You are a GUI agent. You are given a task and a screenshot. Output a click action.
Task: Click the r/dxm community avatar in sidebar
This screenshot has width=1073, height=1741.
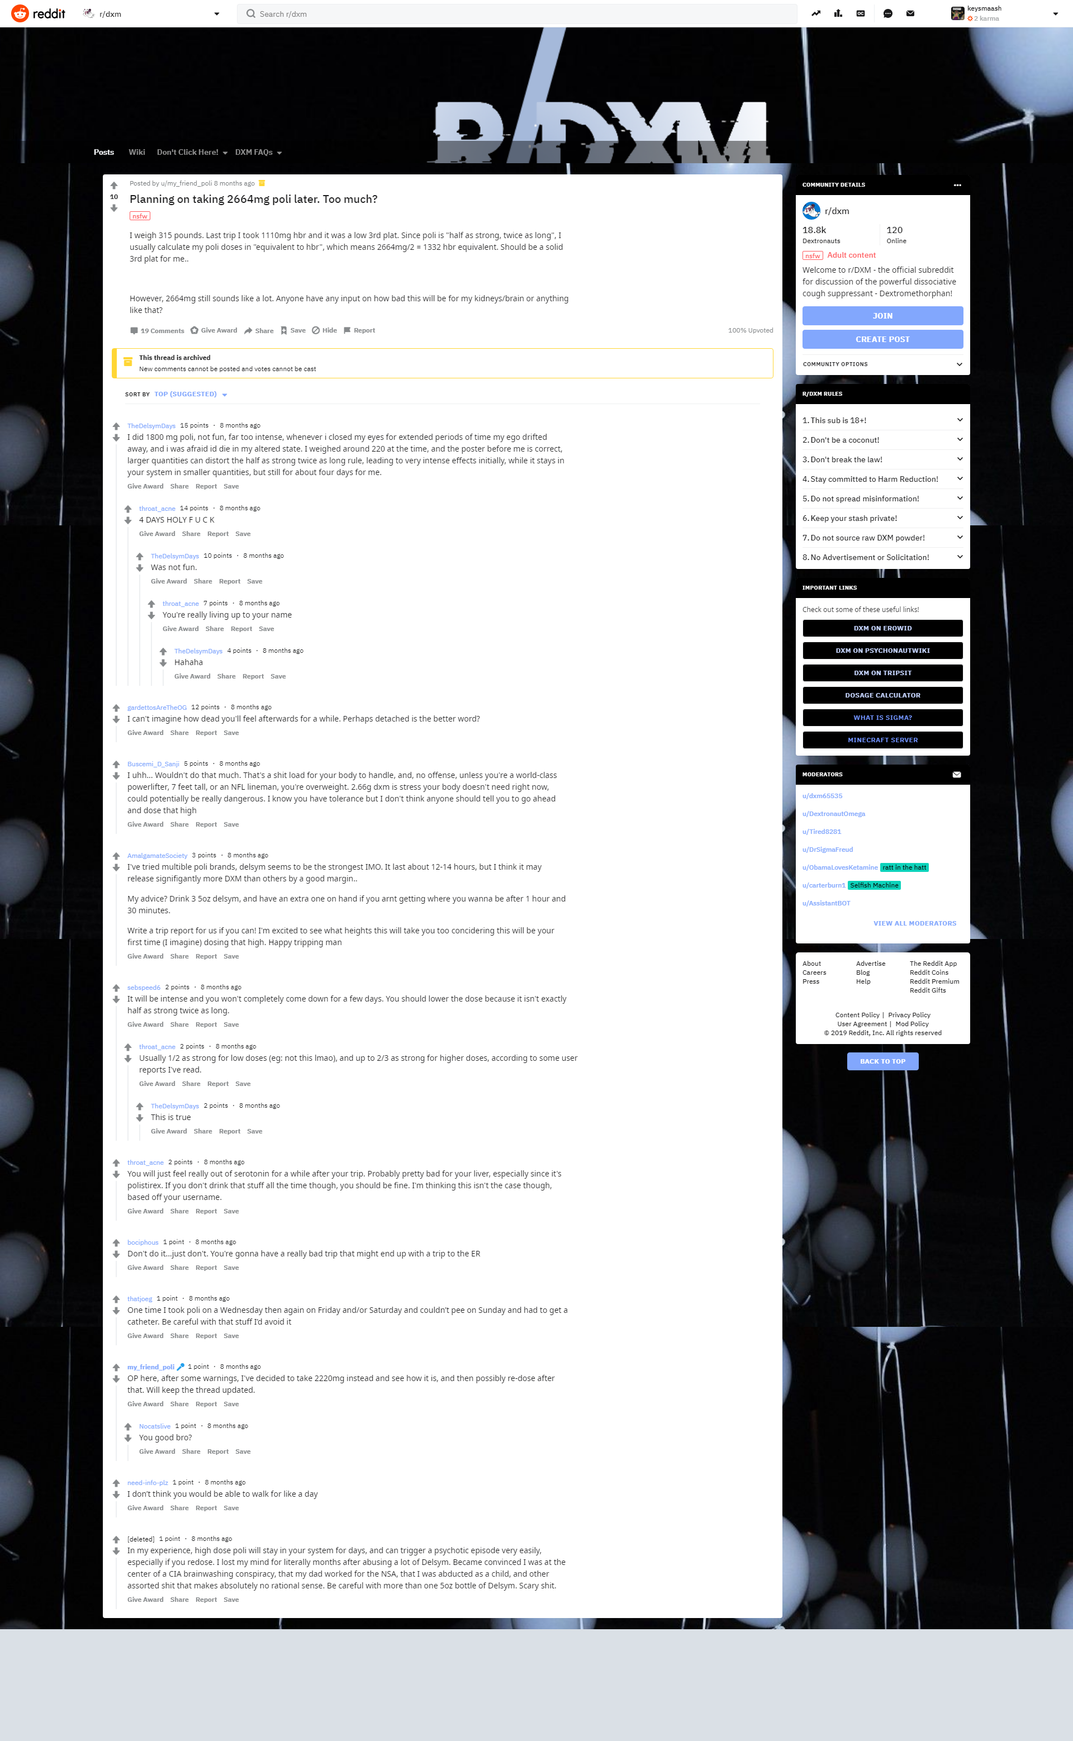pyautogui.click(x=811, y=211)
